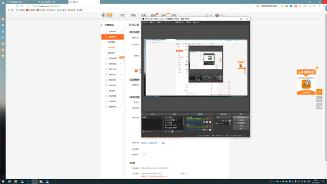Go to Douyu 分类 nav item
The image size is (327, 184).
coord(143,15)
